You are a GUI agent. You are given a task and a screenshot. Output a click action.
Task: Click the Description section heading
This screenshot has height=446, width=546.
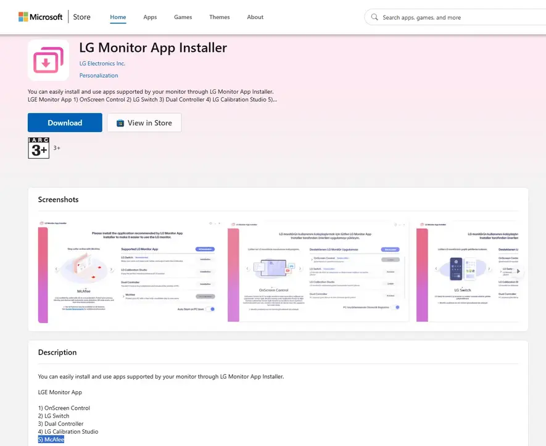pos(57,352)
